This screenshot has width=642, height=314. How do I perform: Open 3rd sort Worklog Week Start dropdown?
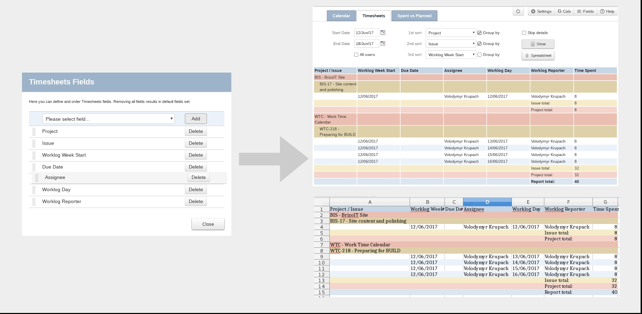[451, 55]
